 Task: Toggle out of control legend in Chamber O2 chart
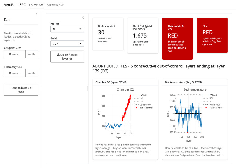pyautogui.click(x=143, y=108)
